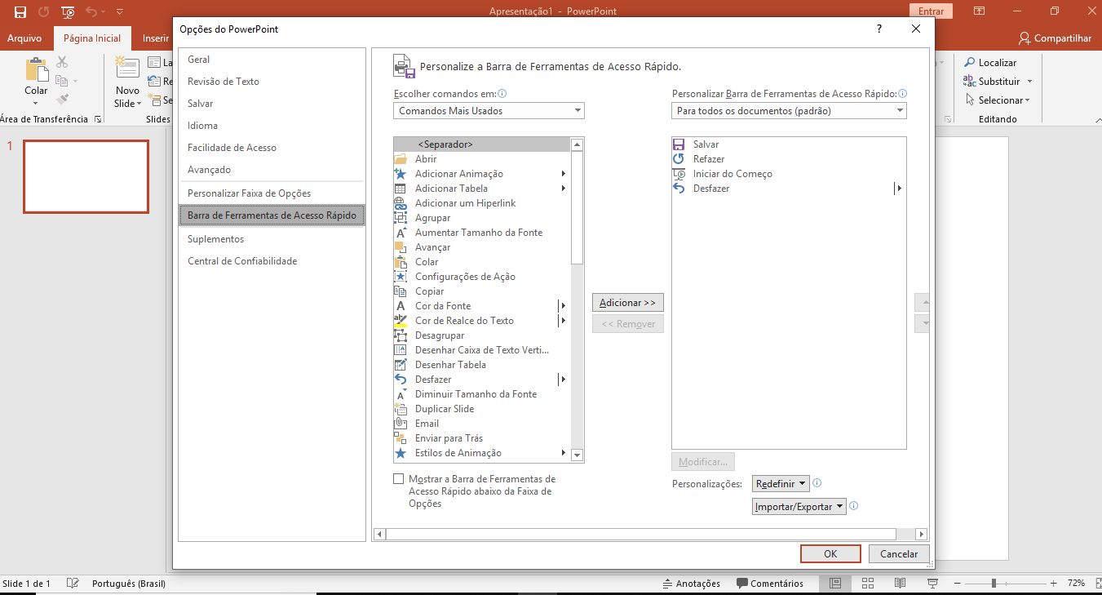The width and height of the screenshot is (1102, 595).
Task: Select Personalizar Faixa de Opções category
Action: pos(249,193)
